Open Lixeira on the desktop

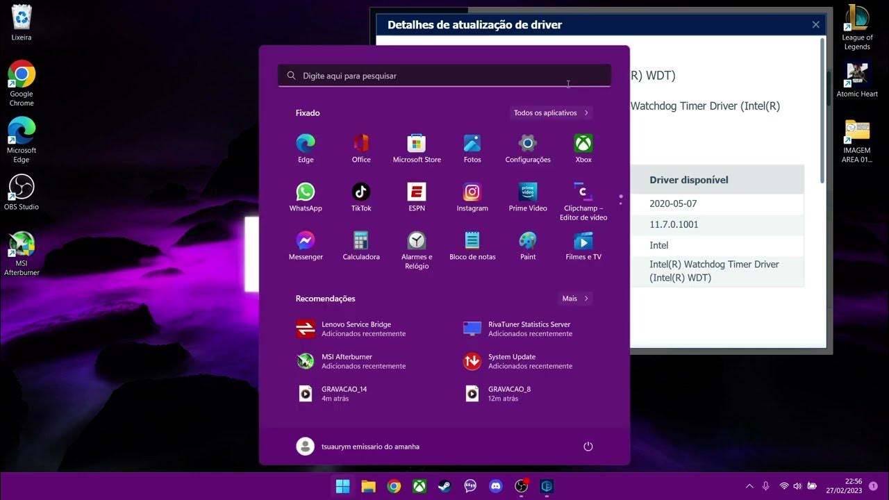click(22, 23)
